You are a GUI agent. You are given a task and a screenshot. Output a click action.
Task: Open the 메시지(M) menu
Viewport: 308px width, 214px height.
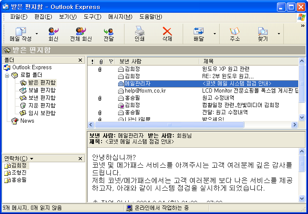[120, 17]
